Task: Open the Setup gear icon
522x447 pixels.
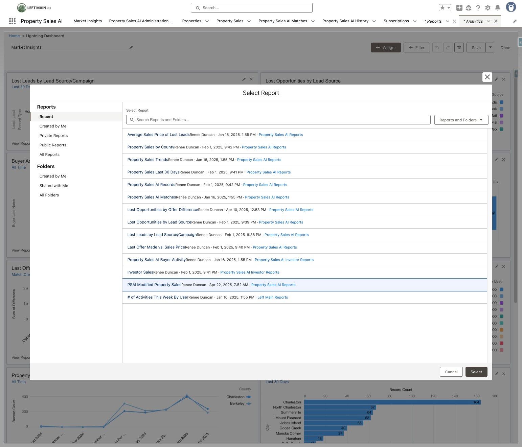Action: [488, 8]
